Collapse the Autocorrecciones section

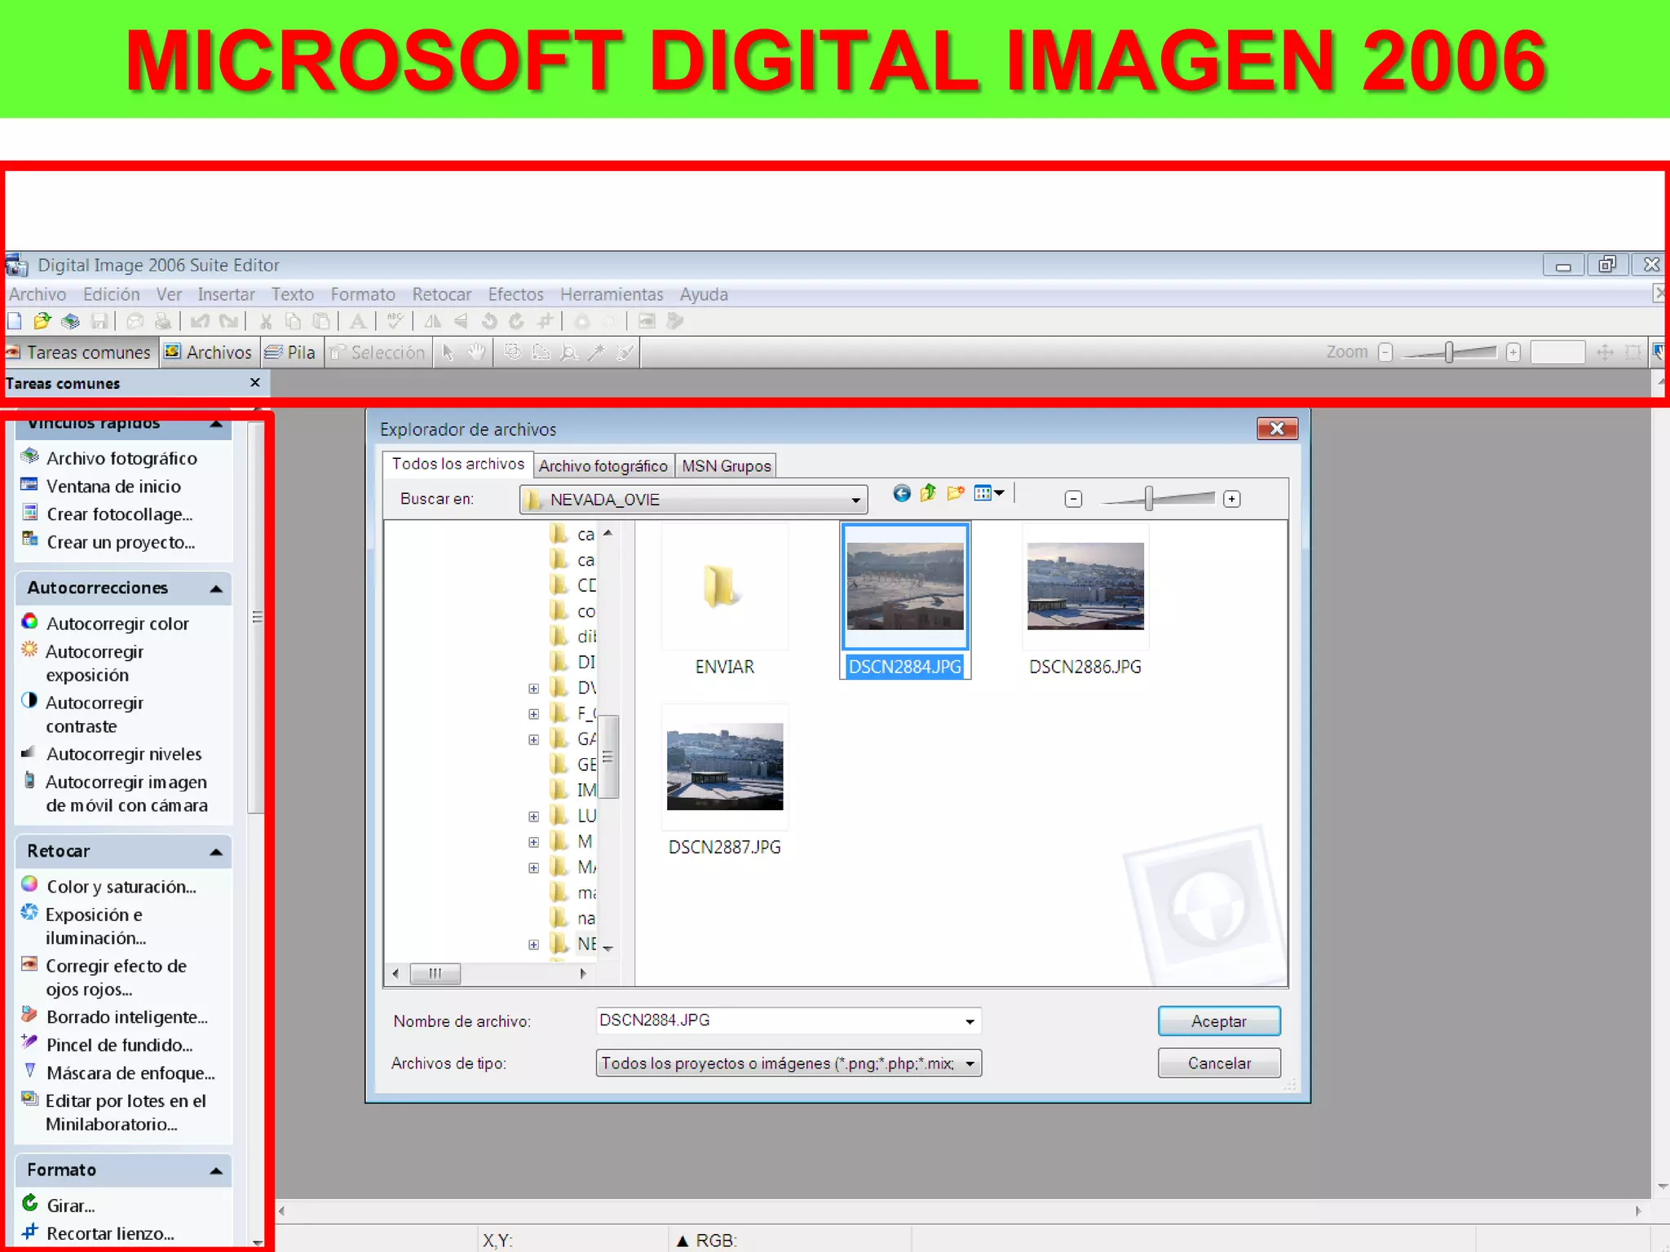tap(216, 589)
